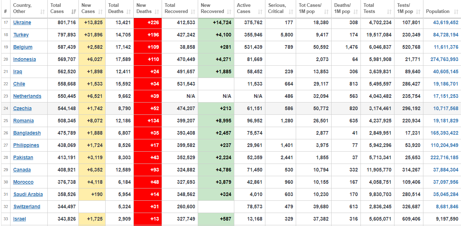Open Czechia population link 10,717,568
Viewport: 461px width, 226px height.
pos(446,108)
